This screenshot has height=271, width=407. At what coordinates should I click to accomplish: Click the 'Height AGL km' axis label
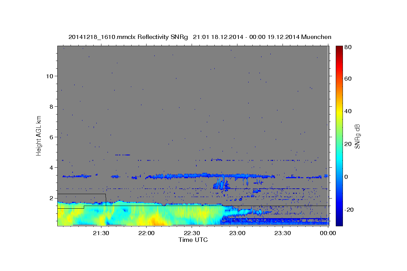(39, 136)
